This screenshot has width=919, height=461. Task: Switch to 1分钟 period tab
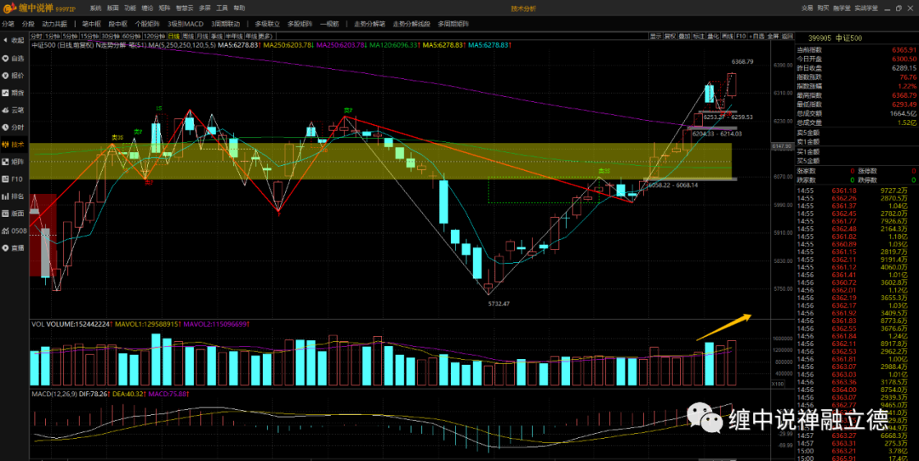[53, 37]
